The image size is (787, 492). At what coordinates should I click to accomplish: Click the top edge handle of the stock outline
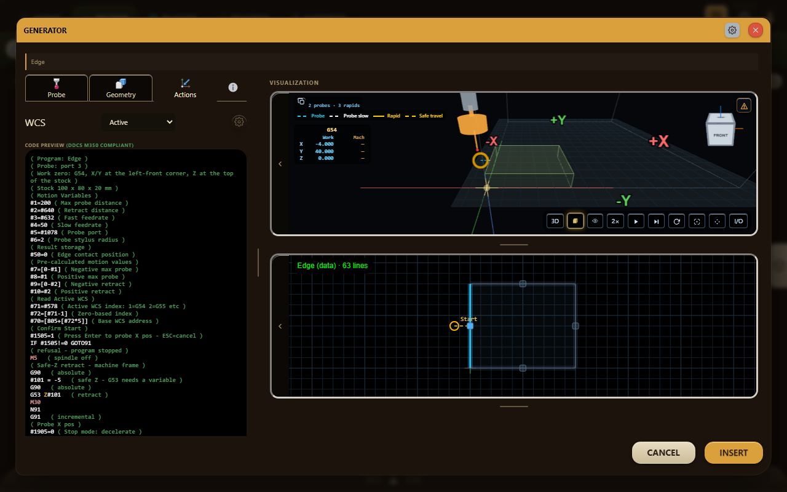[x=523, y=284]
